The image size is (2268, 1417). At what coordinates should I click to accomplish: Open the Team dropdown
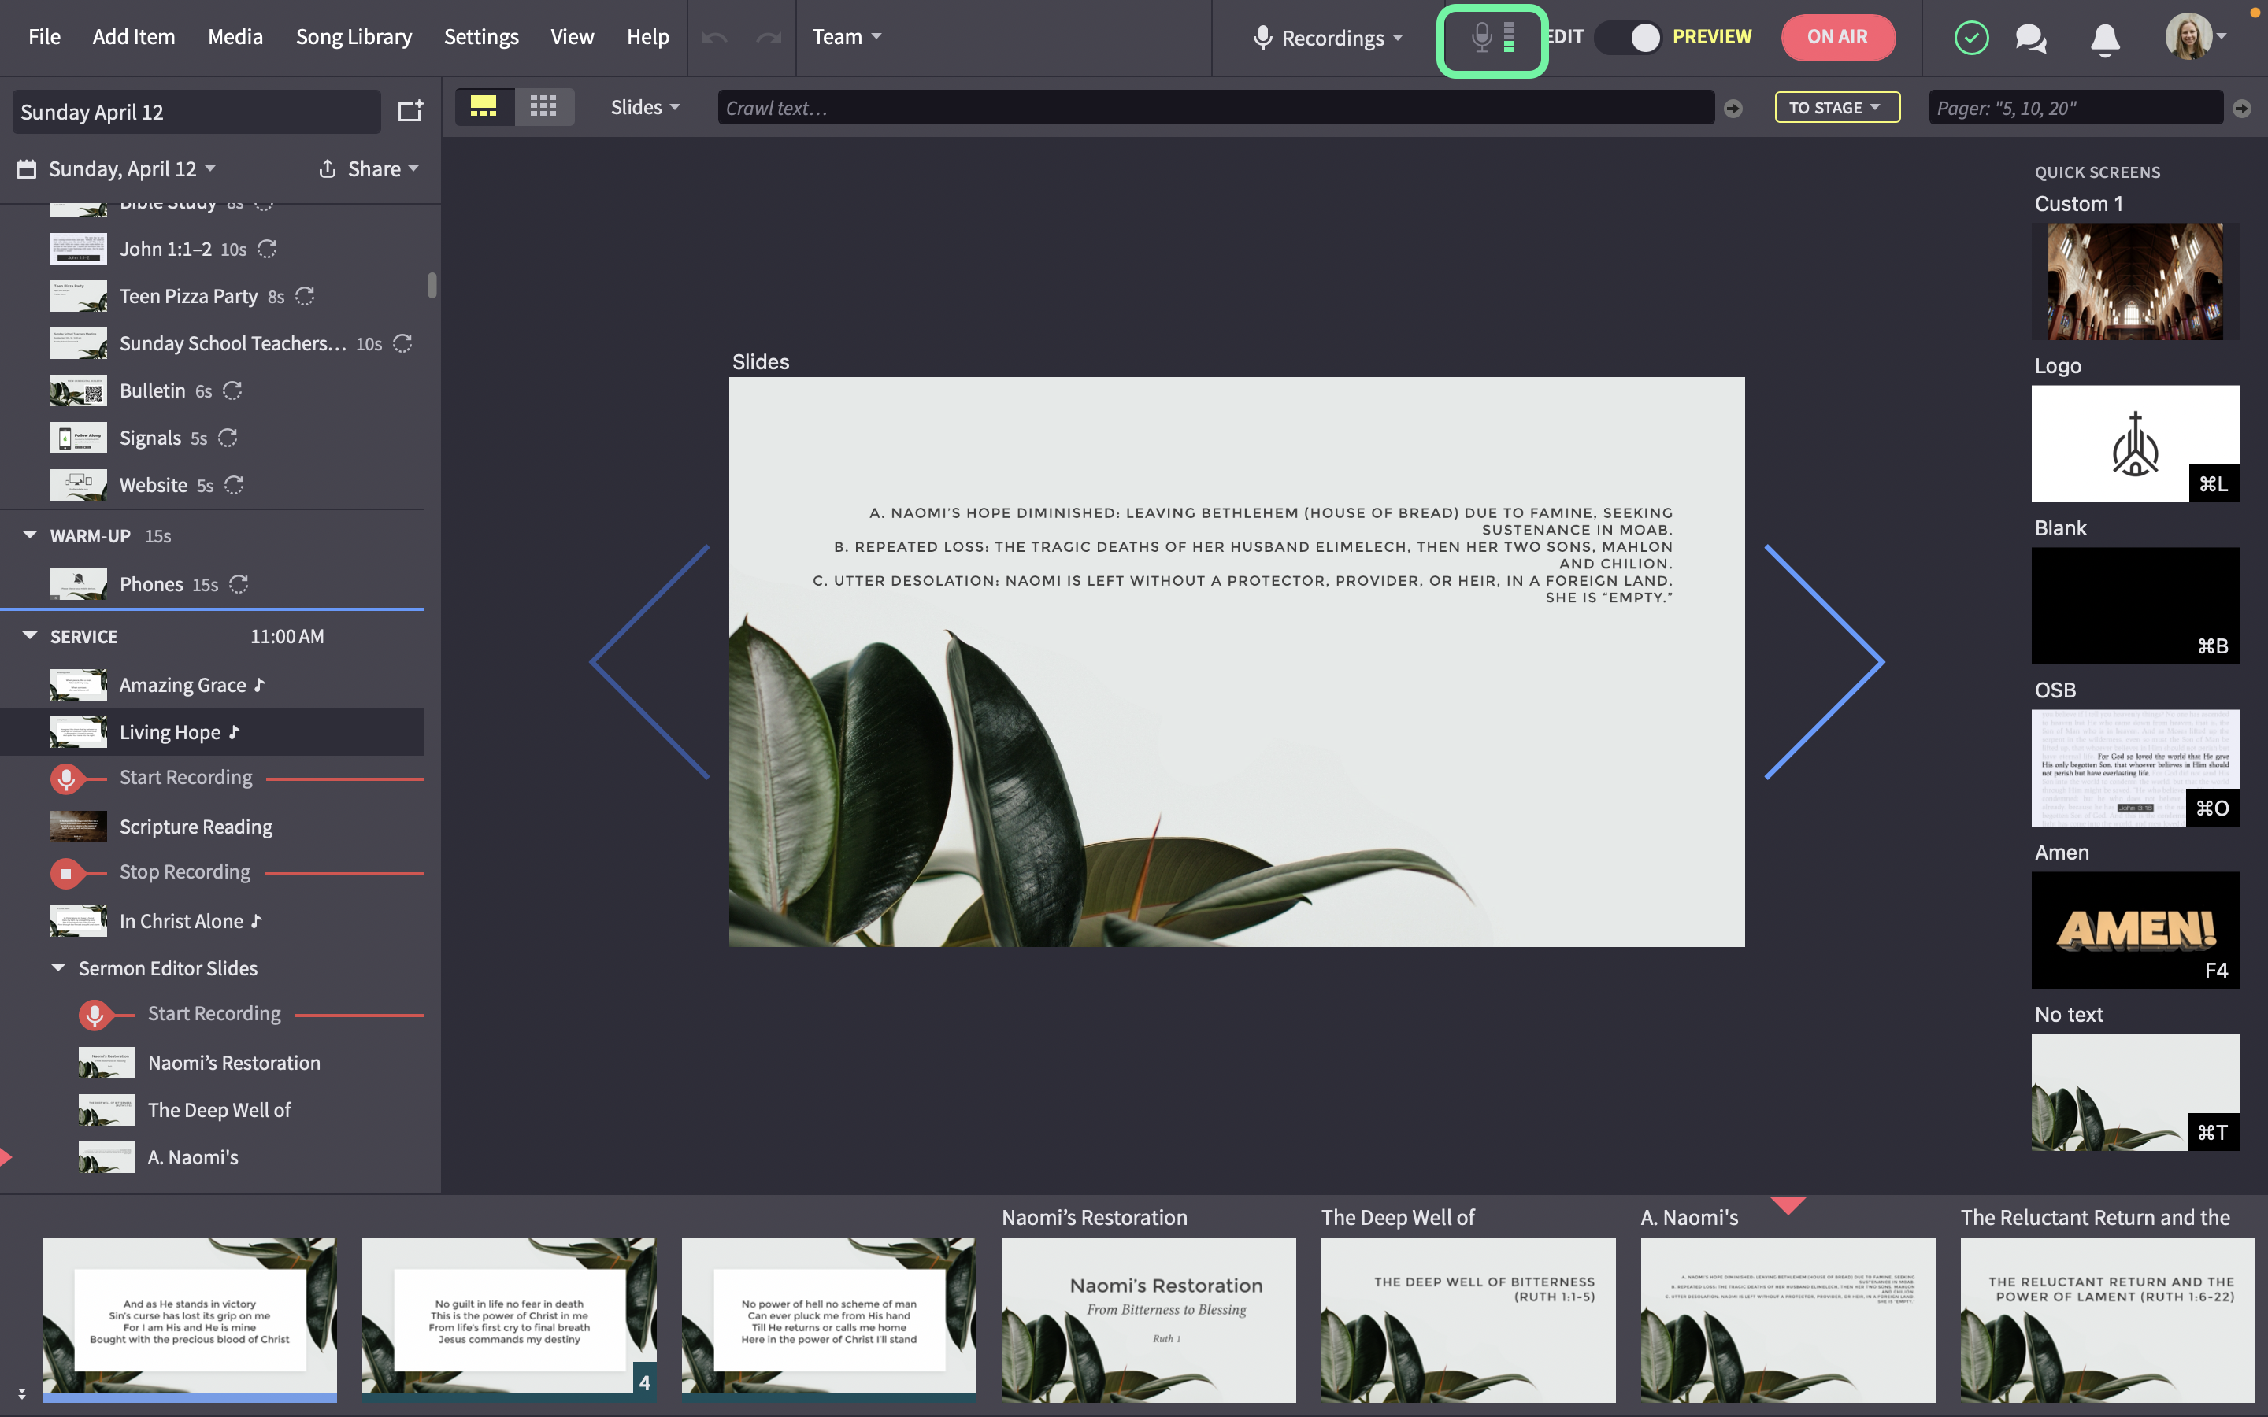click(847, 36)
